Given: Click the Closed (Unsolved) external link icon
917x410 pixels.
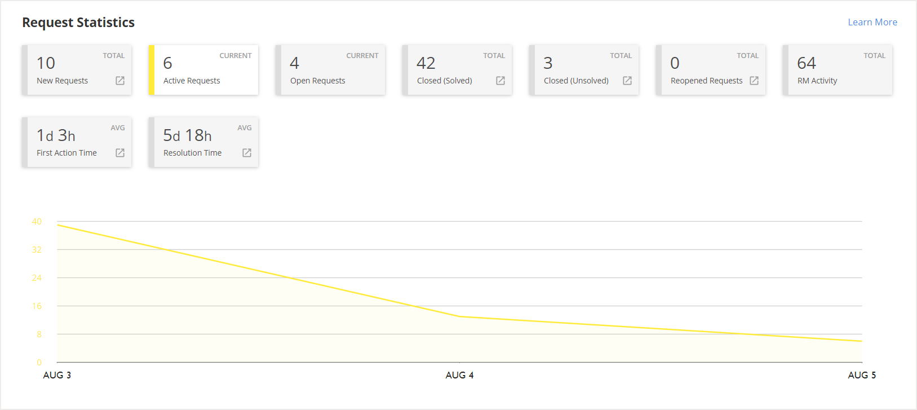Looking at the screenshot, I should 627,81.
